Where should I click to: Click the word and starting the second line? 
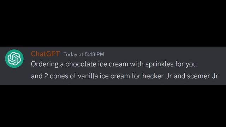click(37, 76)
